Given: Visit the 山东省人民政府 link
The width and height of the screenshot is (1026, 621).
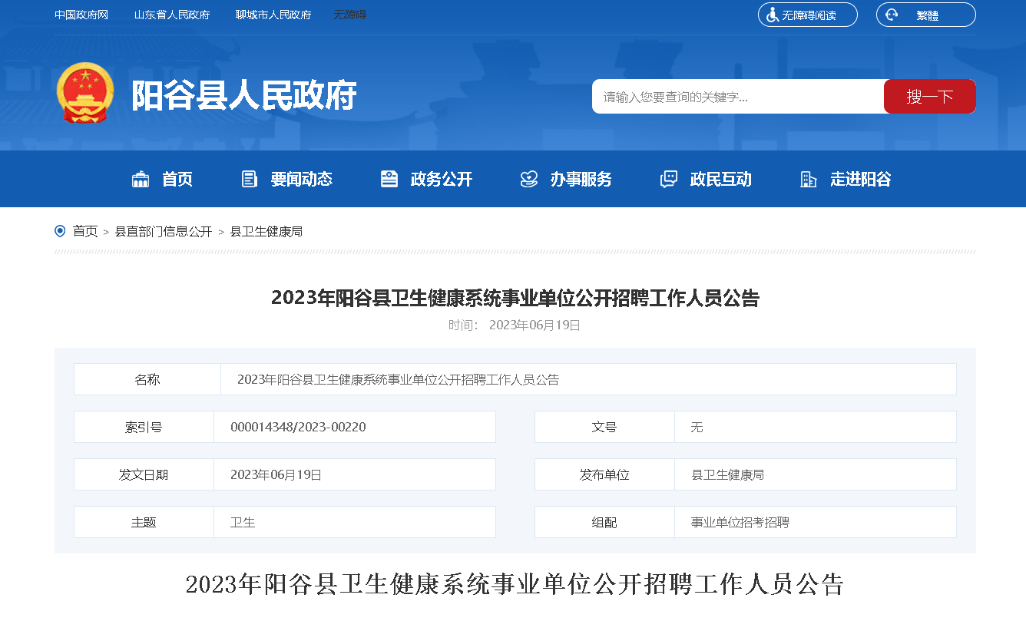Looking at the screenshot, I should click(x=172, y=15).
